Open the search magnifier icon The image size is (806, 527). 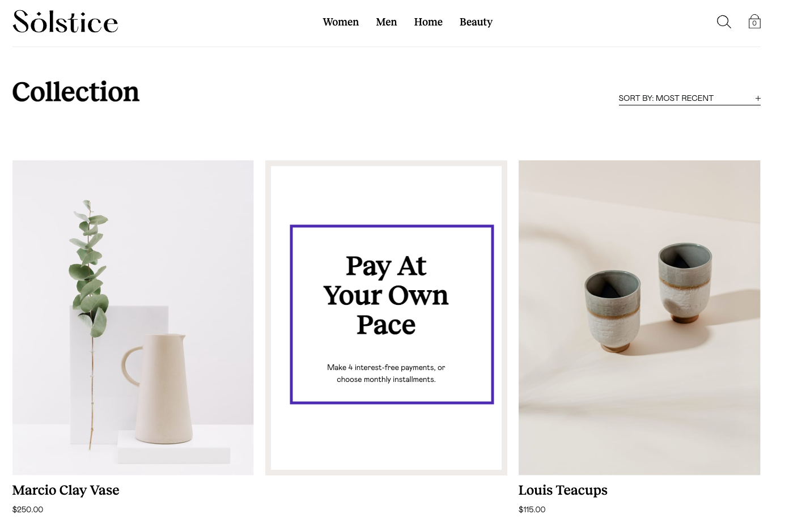(724, 22)
